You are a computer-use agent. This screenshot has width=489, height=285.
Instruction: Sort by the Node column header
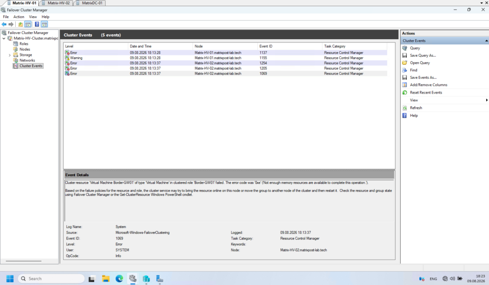225,46
